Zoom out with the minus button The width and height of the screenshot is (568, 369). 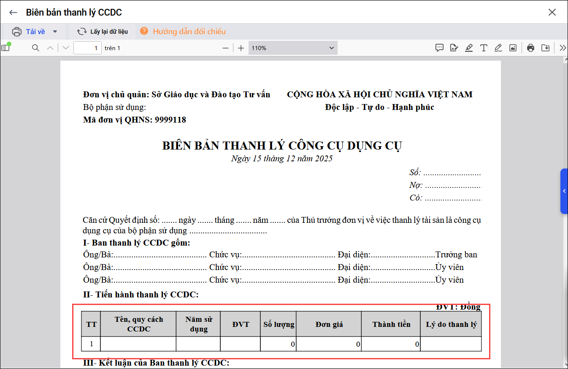pos(226,48)
